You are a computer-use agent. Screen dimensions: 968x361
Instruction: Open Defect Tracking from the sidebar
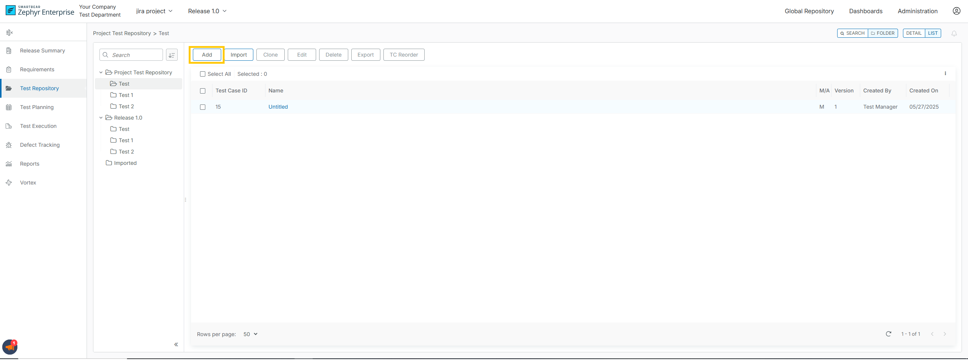40,144
